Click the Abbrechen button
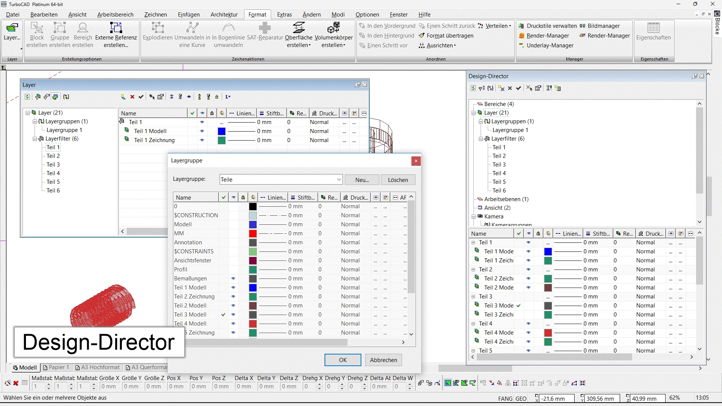Screen dimensions: 722x406 383,360
